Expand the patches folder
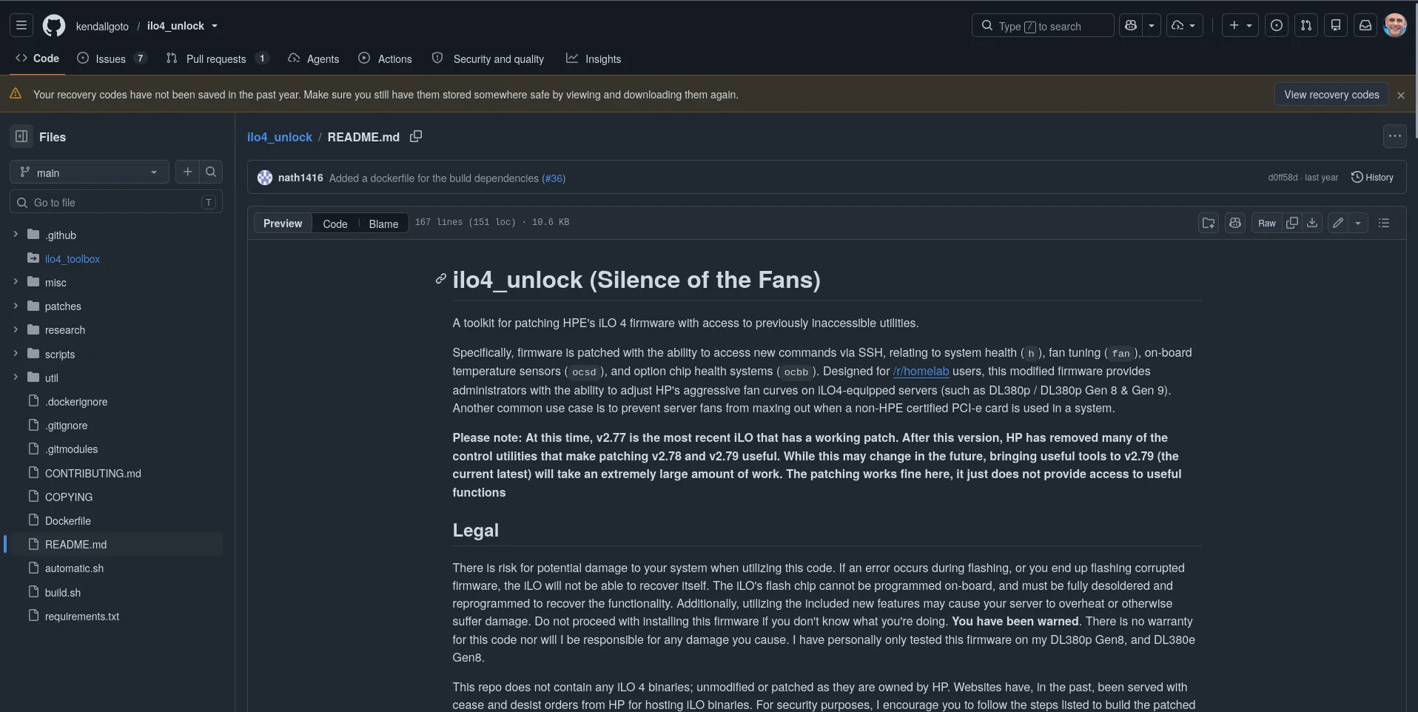The width and height of the screenshot is (1418, 712). [x=16, y=306]
